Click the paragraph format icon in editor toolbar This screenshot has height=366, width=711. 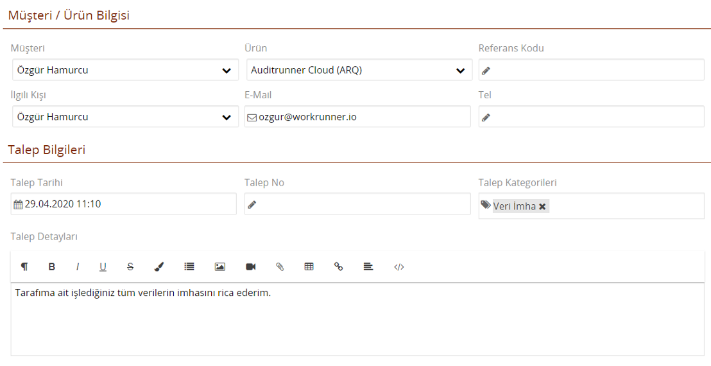24,266
